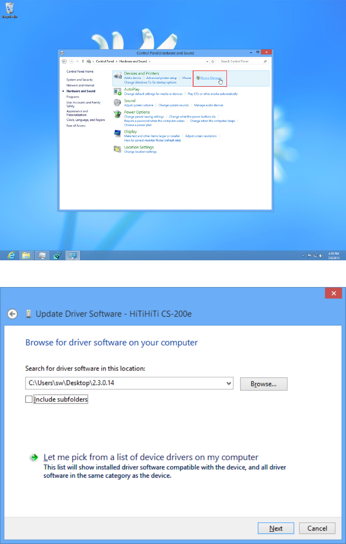
Task: Click the Devices and Printers category icon
Action: (118, 76)
